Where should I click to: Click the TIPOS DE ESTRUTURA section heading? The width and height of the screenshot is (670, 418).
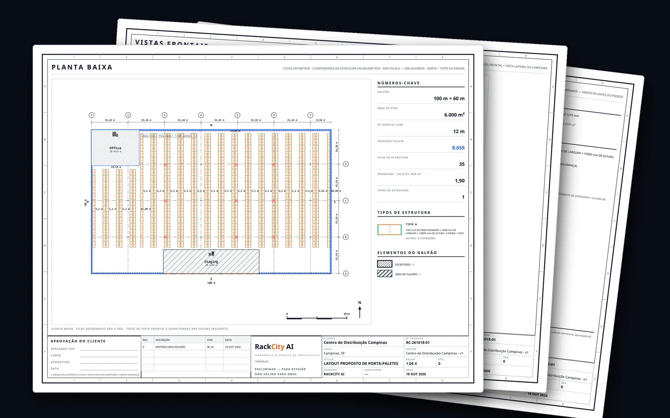coord(404,213)
